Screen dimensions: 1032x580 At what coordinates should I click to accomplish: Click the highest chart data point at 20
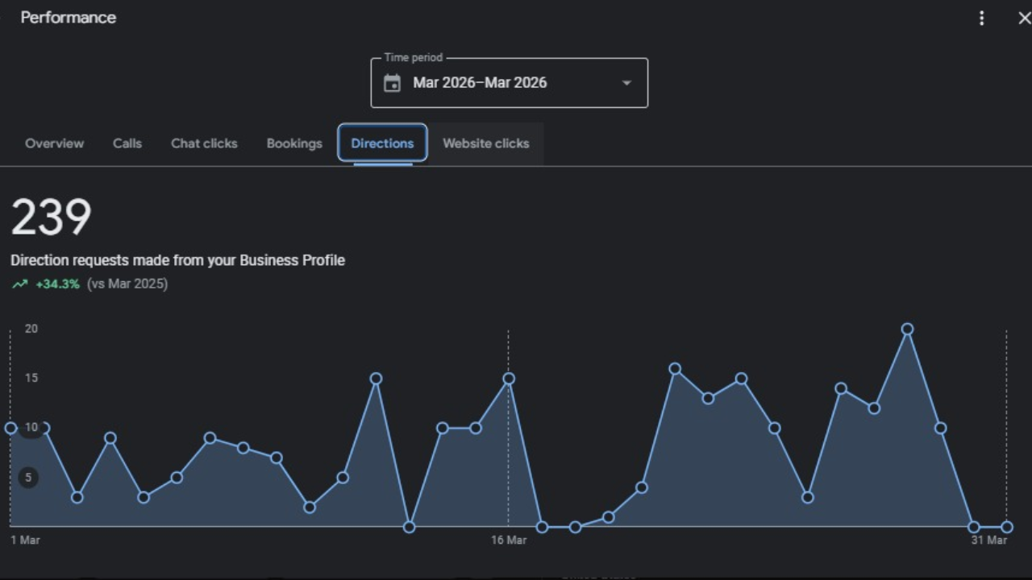coord(907,329)
